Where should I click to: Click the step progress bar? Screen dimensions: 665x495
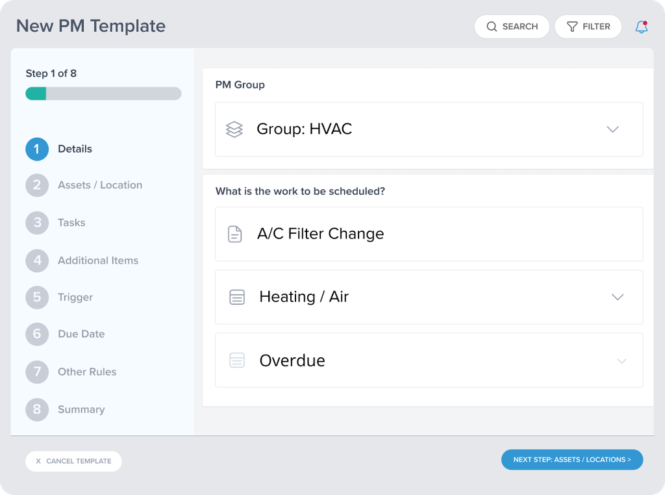tap(103, 94)
